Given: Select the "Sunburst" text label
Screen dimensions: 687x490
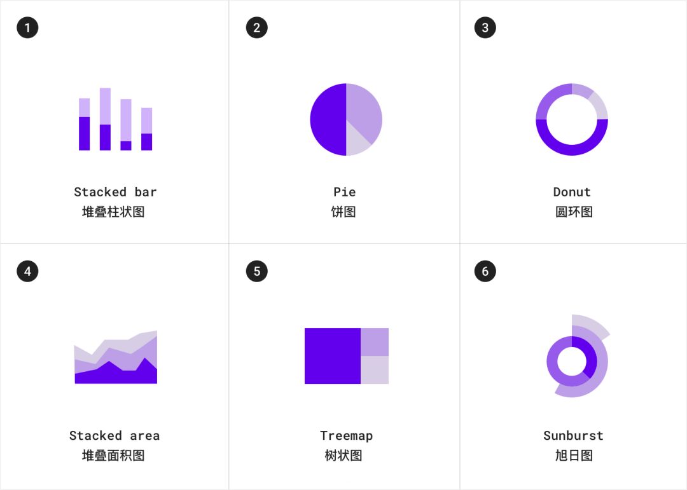Looking at the screenshot, I should 573,435.
